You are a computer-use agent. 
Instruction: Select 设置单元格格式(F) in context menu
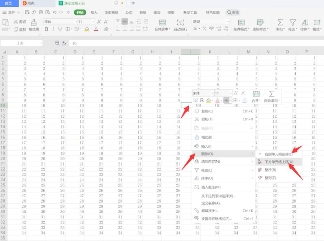224,219
